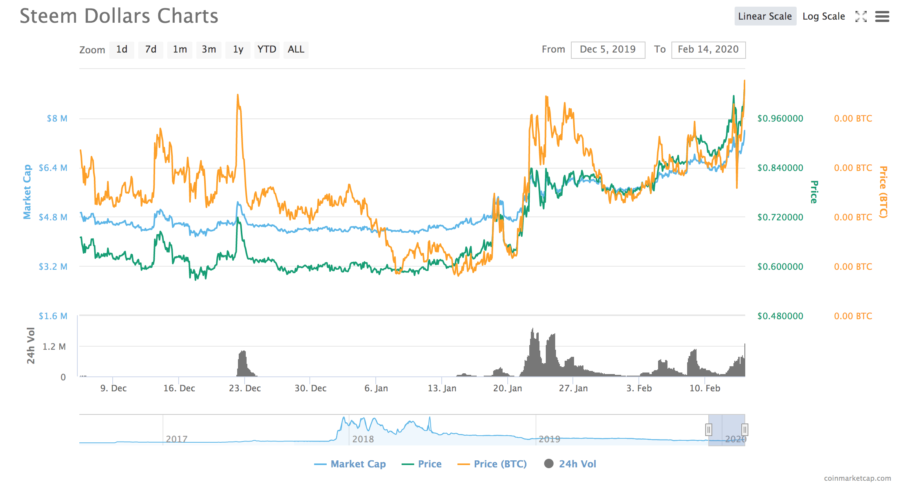The image size is (907, 487).
Task: Click the 9. Dec axis label
Action: pos(113,388)
